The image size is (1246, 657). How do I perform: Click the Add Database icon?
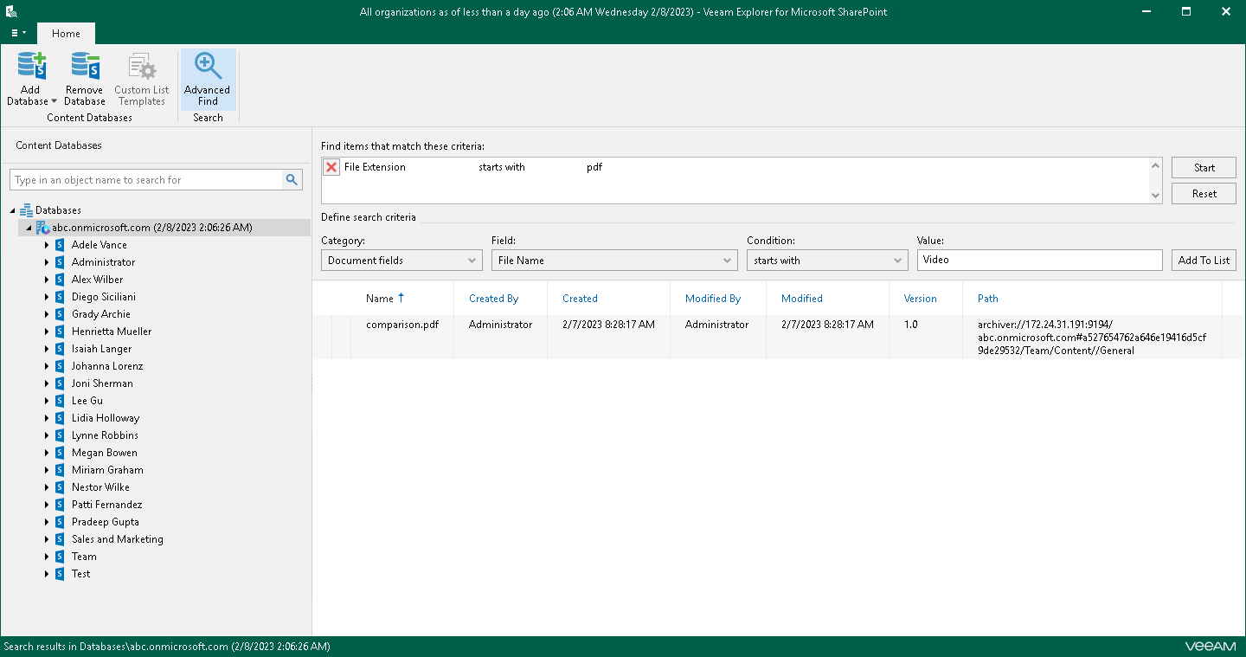point(31,67)
